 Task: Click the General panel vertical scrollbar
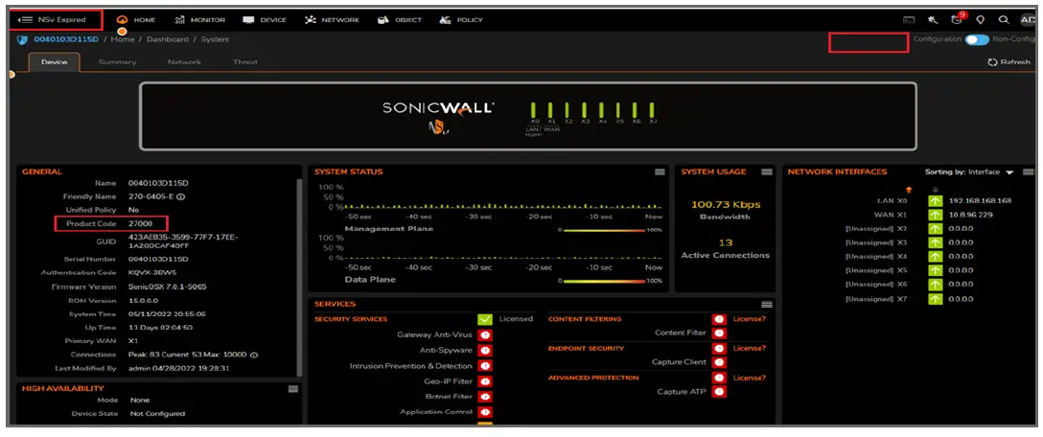[x=299, y=277]
